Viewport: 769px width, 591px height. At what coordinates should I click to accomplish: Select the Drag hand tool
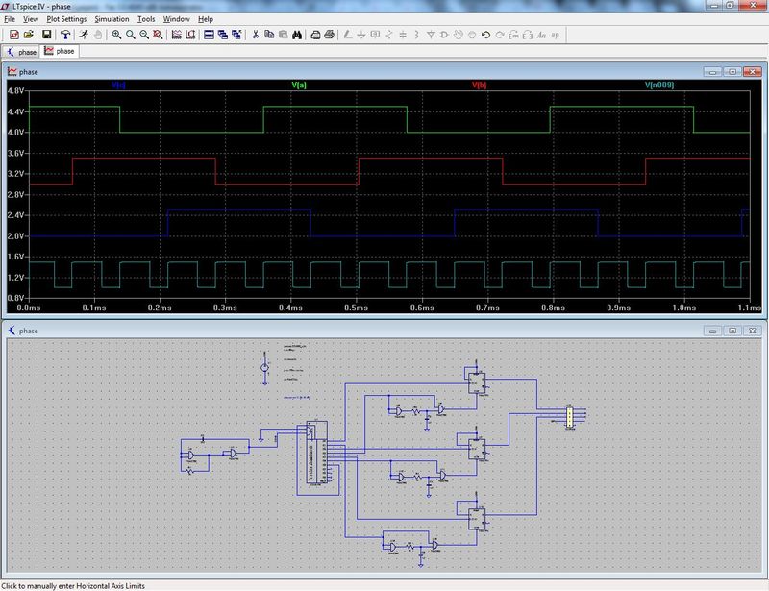472,35
